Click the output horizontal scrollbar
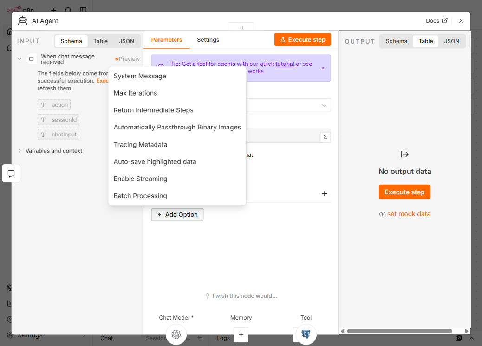482x346 pixels. (x=400, y=331)
